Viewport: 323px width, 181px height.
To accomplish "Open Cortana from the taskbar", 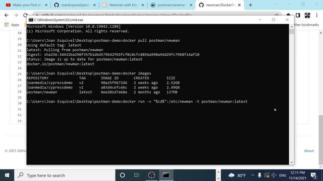I will pos(122,175).
